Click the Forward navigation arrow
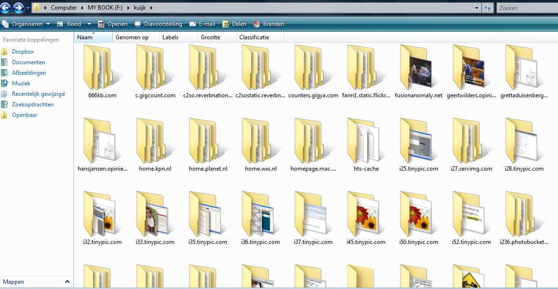Image resolution: width=558 pixels, height=289 pixels. [x=19, y=7]
